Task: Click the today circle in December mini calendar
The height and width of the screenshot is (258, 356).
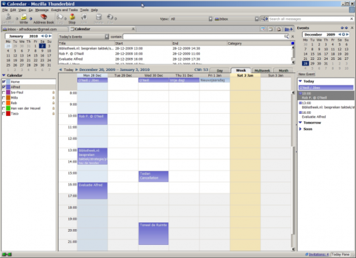Action: (x=343, y=34)
